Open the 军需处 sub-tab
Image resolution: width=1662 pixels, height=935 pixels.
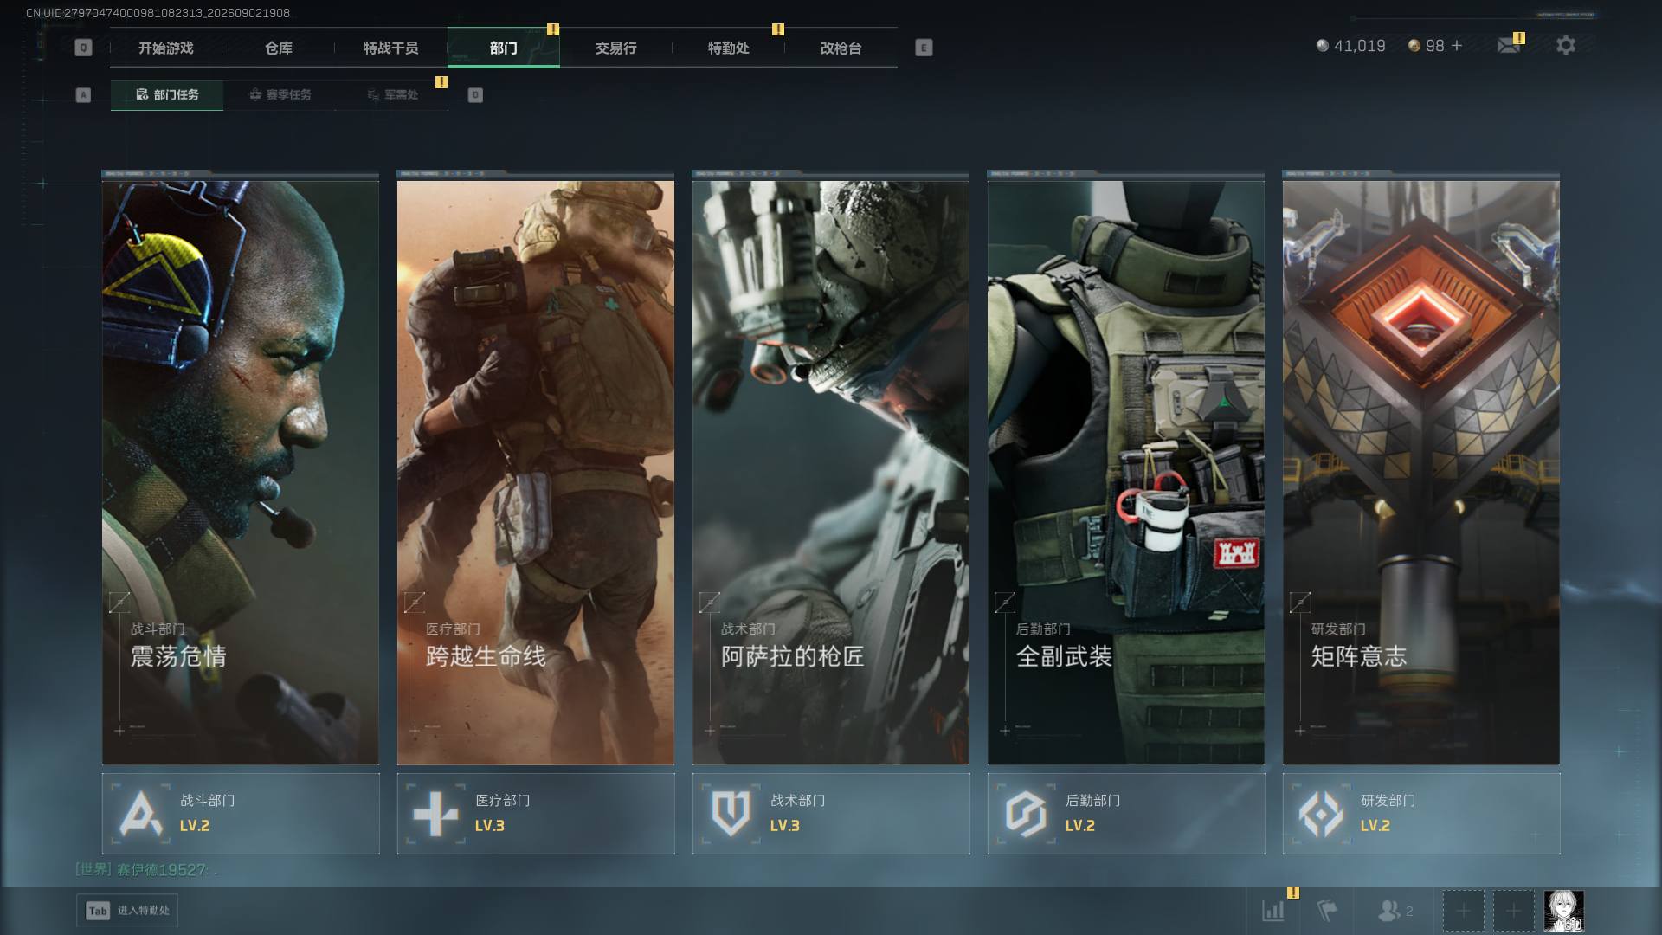393,95
